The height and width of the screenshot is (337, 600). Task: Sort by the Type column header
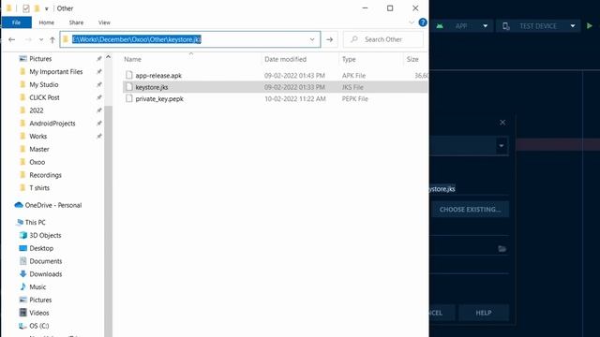(349, 59)
